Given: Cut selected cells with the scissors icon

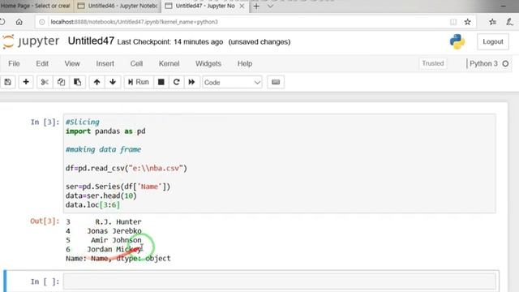Looking at the screenshot, I should pos(45,82).
